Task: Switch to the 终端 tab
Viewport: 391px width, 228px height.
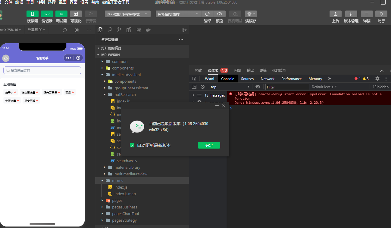Action: [263, 70]
